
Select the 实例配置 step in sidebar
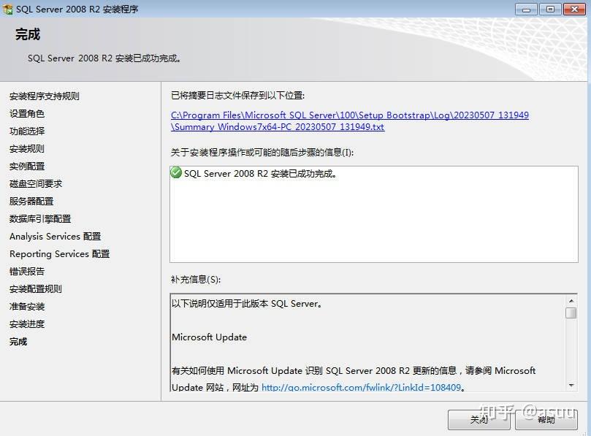pos(27,166)
